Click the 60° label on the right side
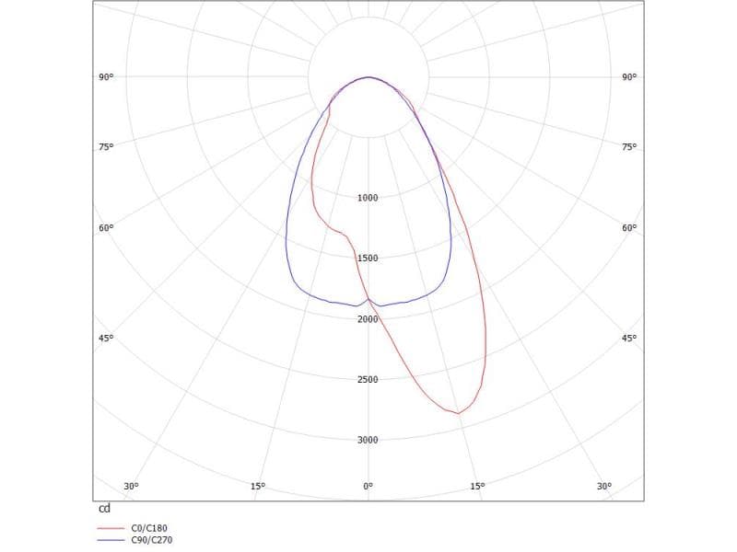The image size is (737, 552). click(x=629, y=228)
